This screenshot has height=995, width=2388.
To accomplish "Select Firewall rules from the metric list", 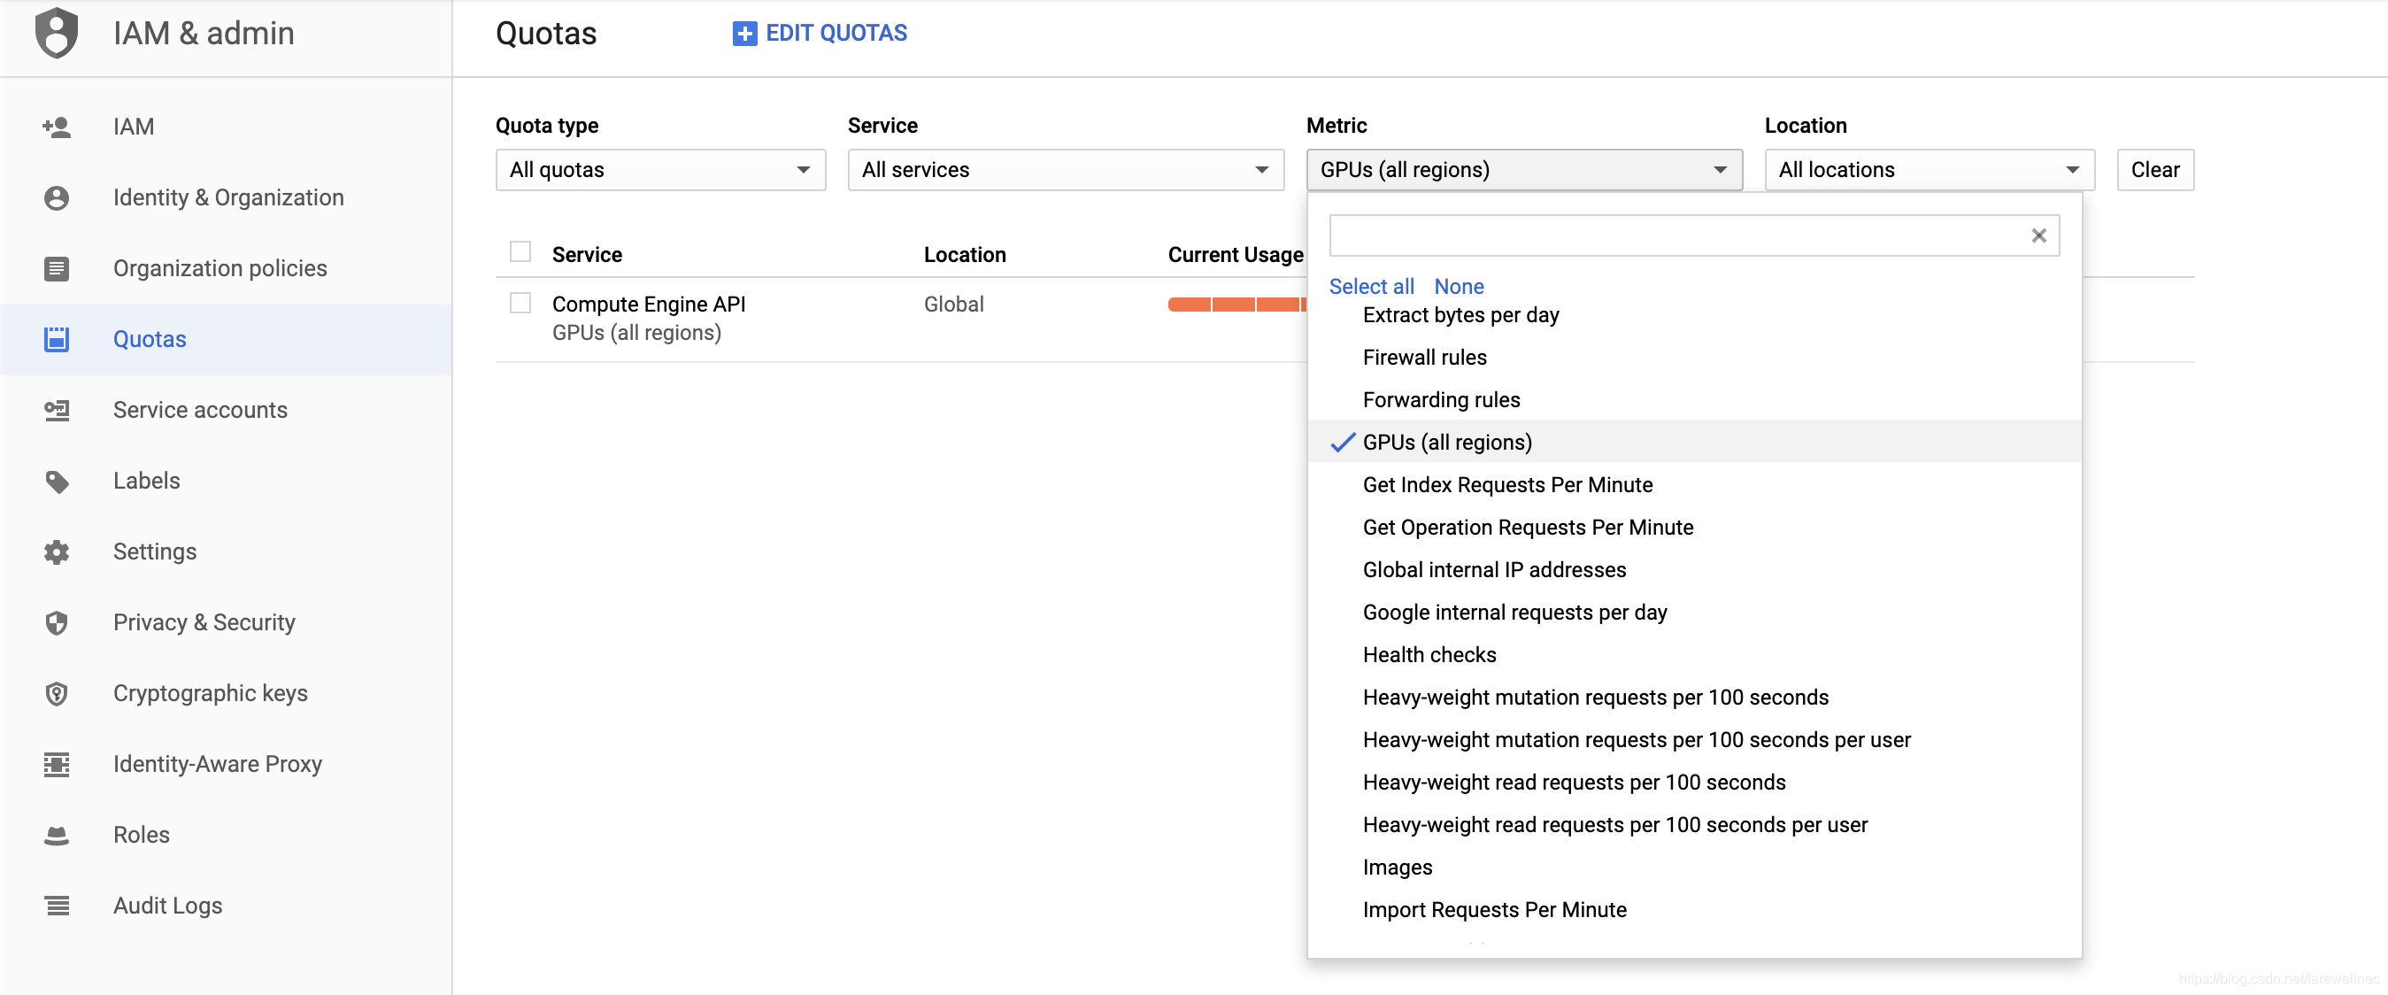I will 1424,357.
